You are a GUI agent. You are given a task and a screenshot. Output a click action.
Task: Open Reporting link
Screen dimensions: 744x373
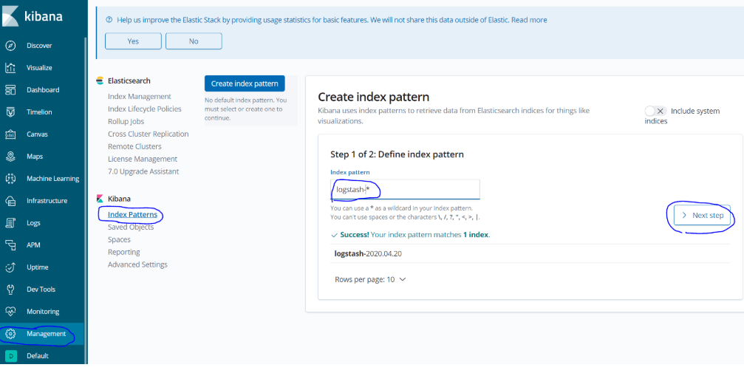tap(124, 252)
